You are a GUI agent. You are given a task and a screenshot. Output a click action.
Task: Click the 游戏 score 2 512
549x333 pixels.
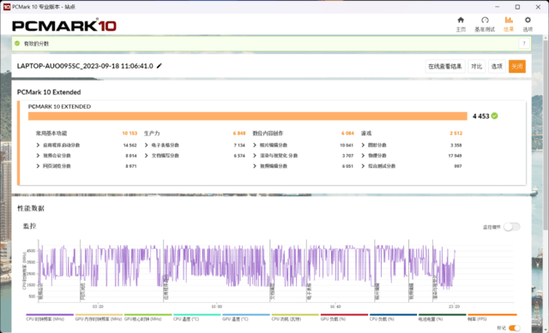point(455,134)
